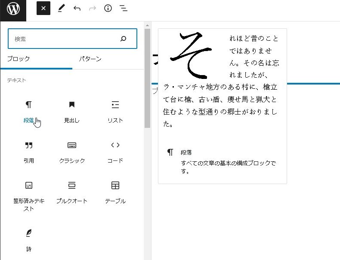Switch to the ブロック tab

[x=19, y=59]
